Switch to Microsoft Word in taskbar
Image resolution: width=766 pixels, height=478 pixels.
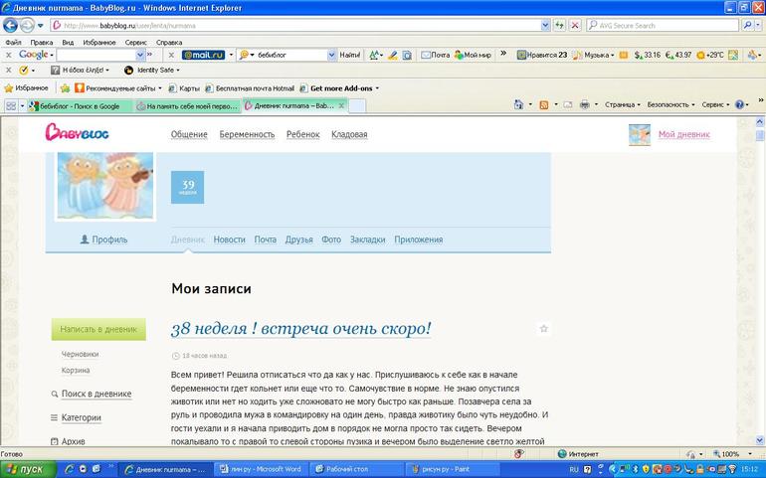click(x=262, y=469)
